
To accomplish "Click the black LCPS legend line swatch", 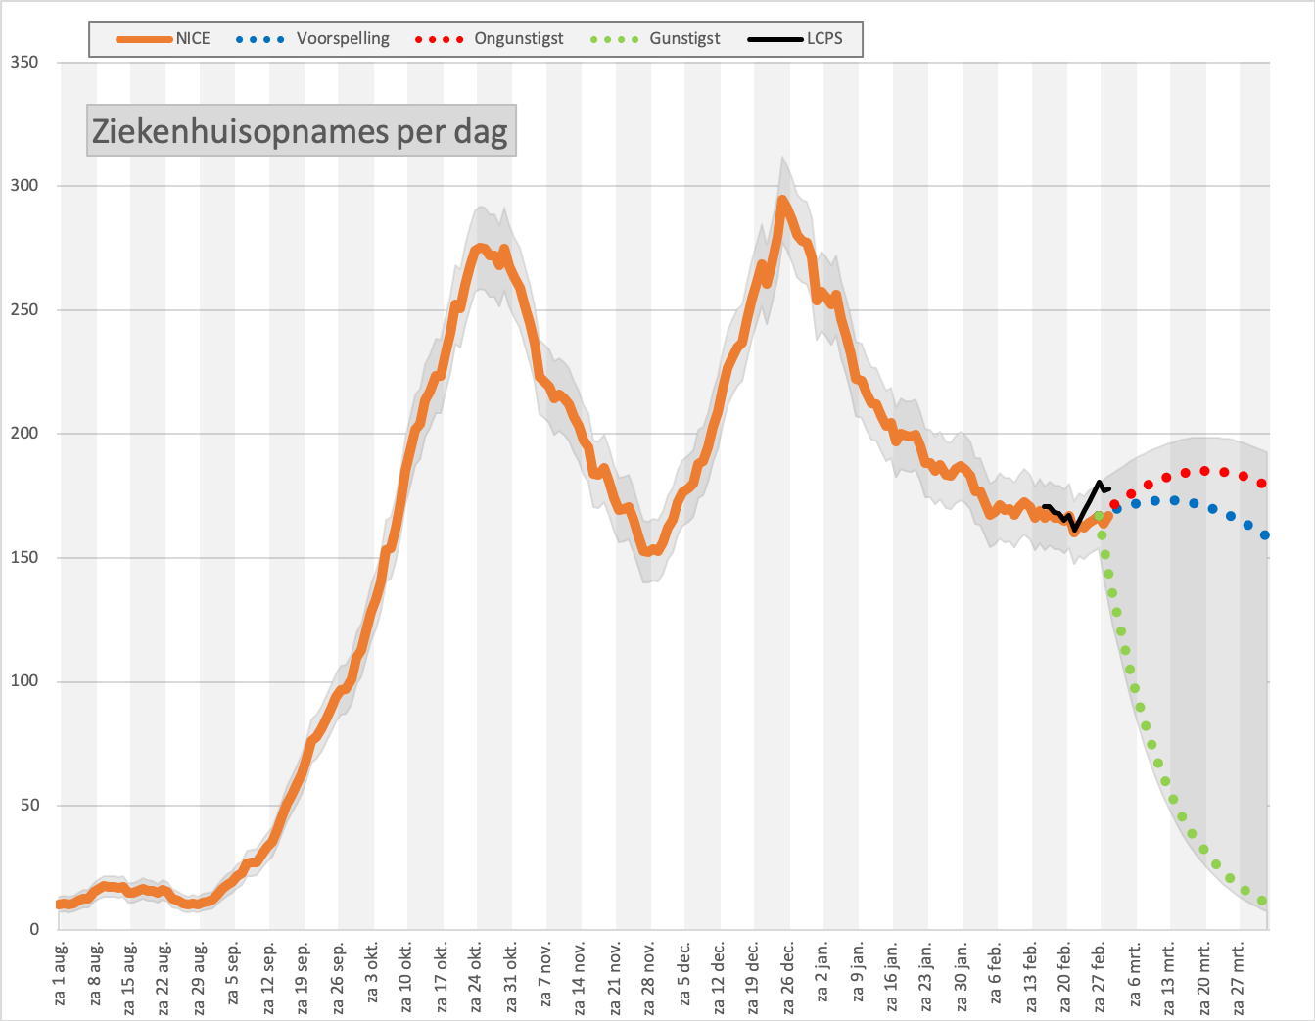I will tap(775, 39).
